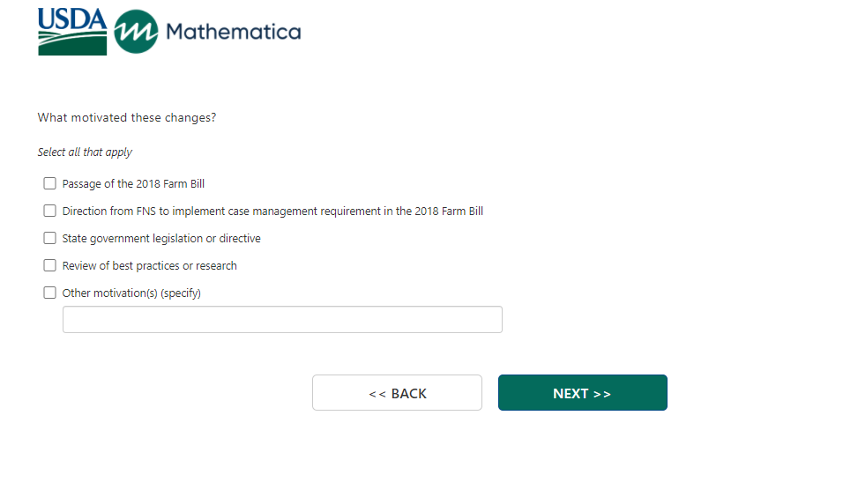Click the green circular Mathematica emblem
Screen dimensions: 843x497
coord(137,33)
